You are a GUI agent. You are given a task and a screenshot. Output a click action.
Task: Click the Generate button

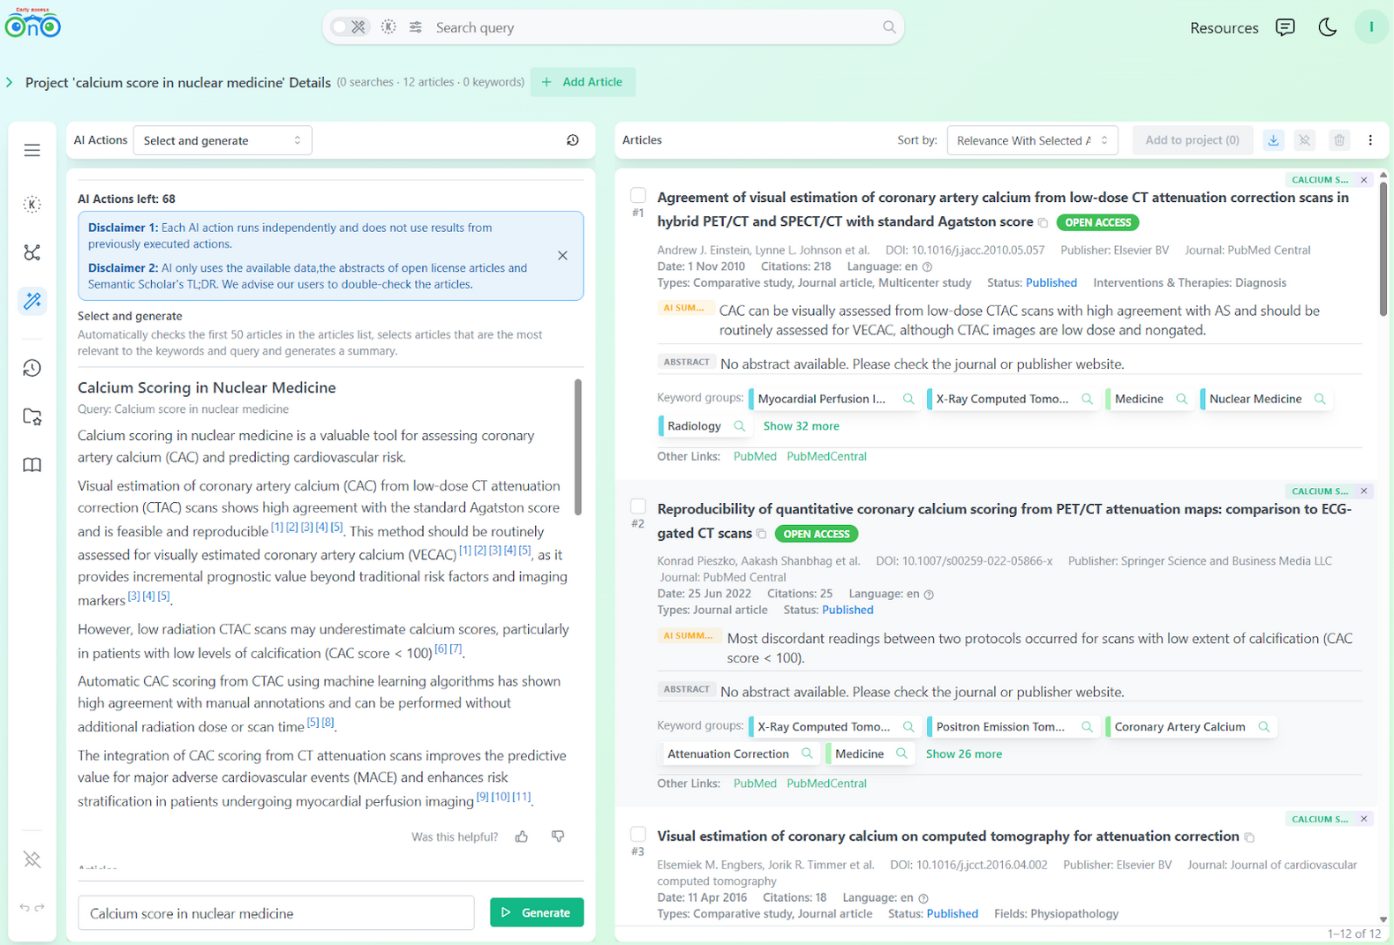pos(537,912)
